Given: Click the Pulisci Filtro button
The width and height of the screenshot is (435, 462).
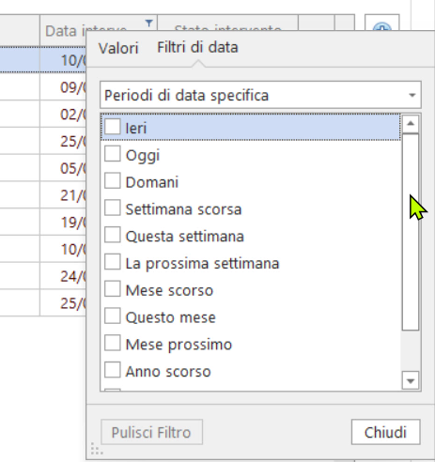Looking at the screenshot, I should point(151,432).
